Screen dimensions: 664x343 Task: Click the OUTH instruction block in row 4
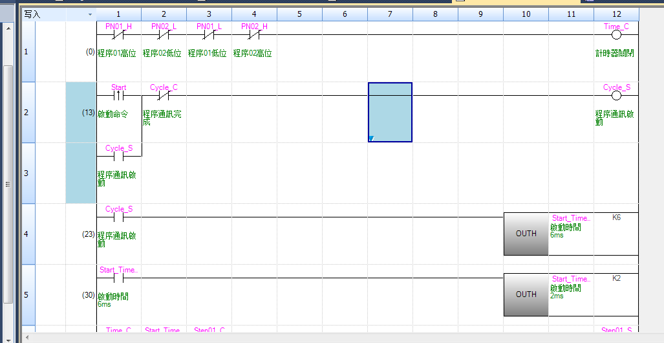coord(526,234)
